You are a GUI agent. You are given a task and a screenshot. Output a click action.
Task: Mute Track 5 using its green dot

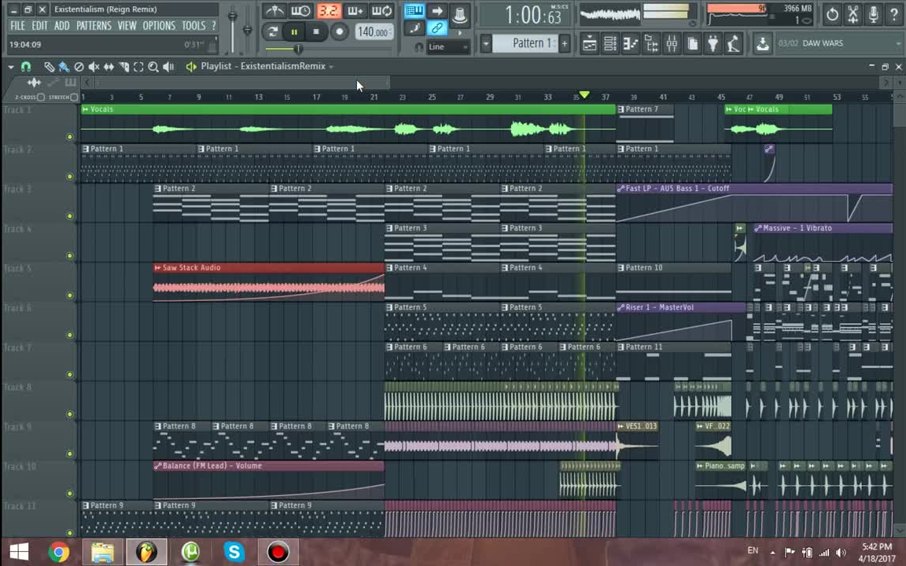pyautogui.click(x=70, y=295)
